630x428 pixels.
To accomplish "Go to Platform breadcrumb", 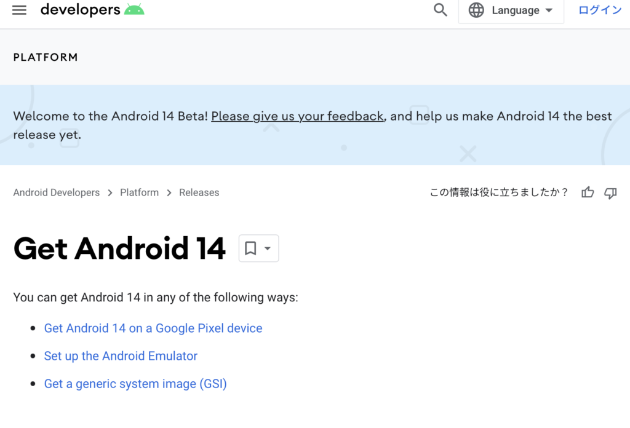I will pyautogui.click(x=139, y=192).
